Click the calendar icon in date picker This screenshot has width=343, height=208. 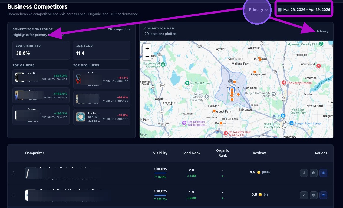point(280,10)
